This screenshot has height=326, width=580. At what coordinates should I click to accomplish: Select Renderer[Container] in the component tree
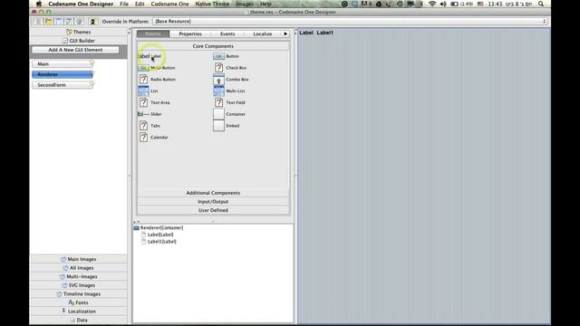click(x=159, y=227)
